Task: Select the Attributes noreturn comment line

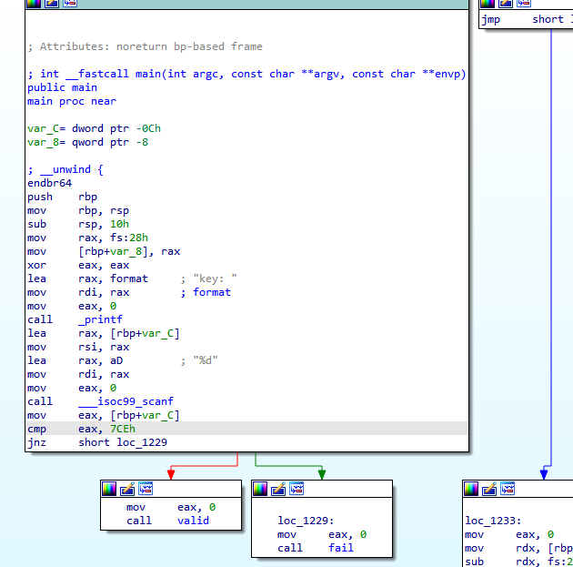Action: pyautogui.click(x=146, y=46)
